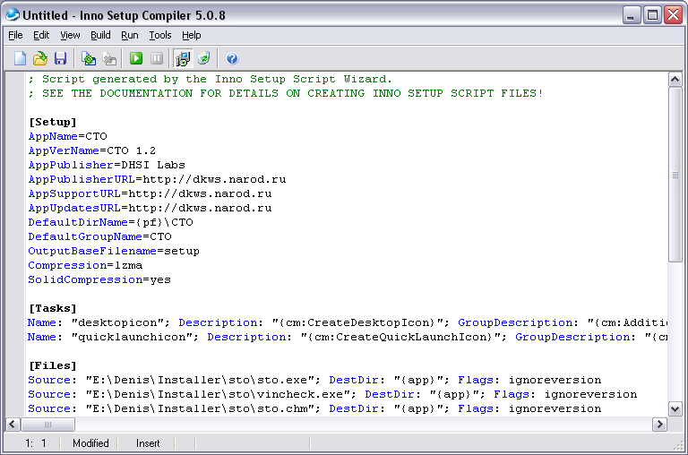Click the Insert mode status bar indicator
688x455 pixels.
coord(148,443)
